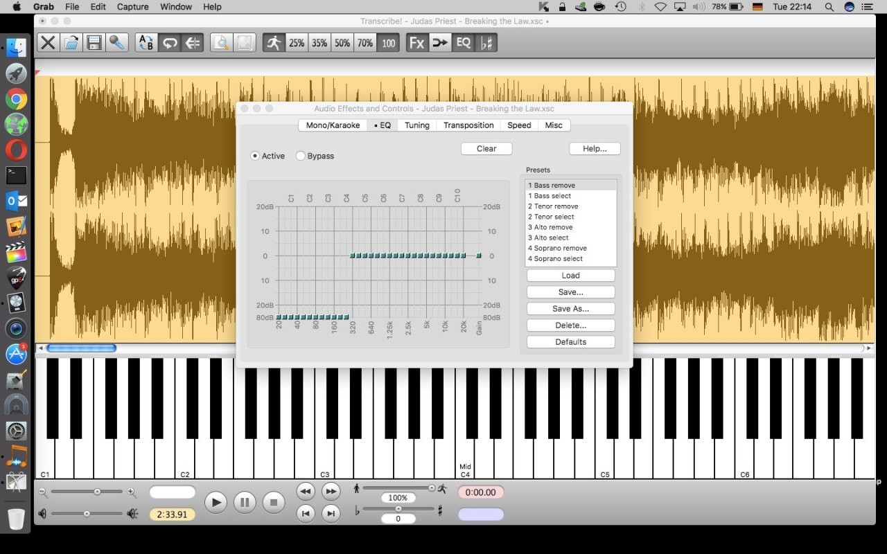887x554 pixels.
Task: Click the Clear button
Action: [486, 149]
